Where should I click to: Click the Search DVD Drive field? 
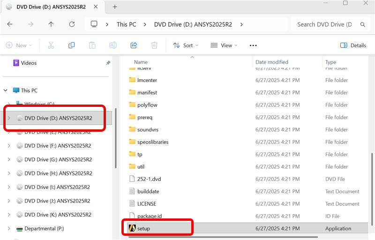323,24
